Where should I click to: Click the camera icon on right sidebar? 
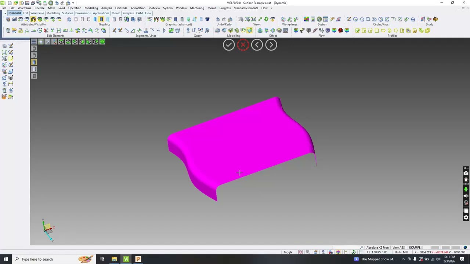(x=466, y=173)
